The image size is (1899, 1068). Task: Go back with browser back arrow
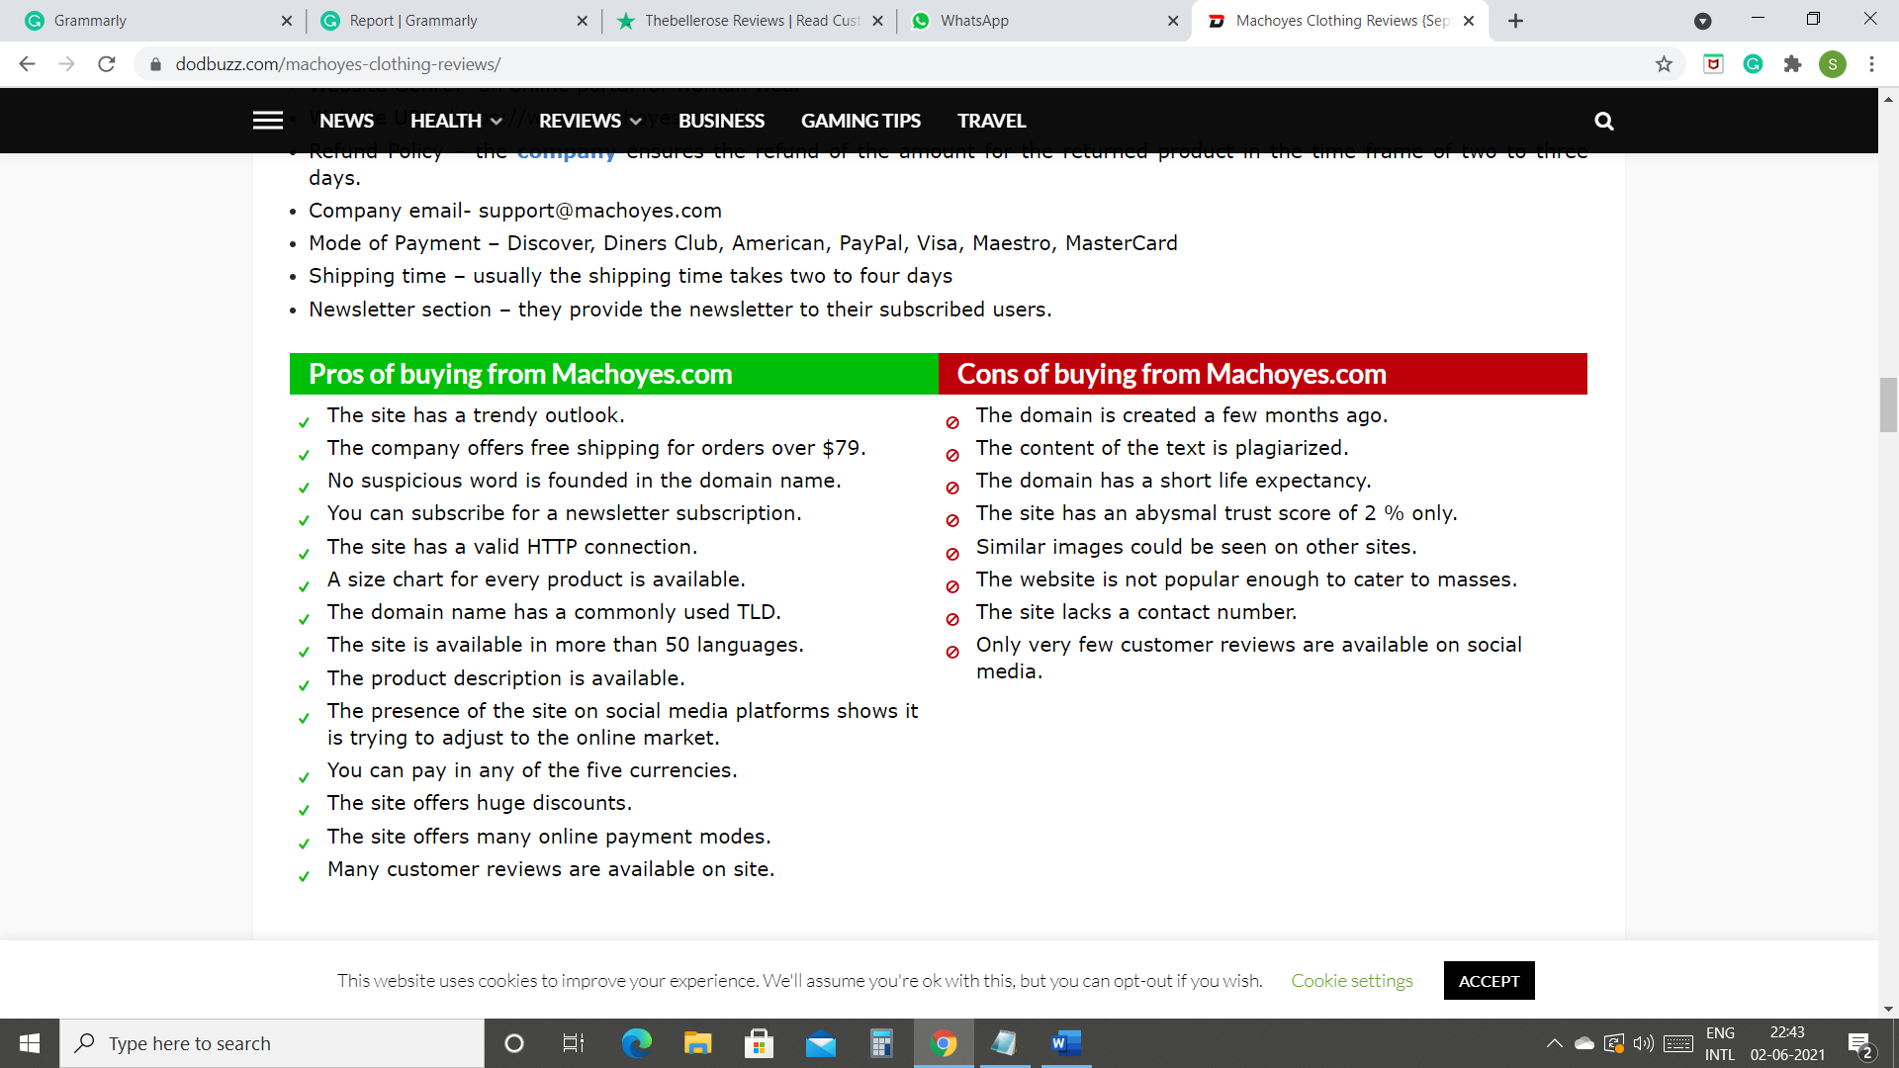pyautogui.click(x=27, y=64)
